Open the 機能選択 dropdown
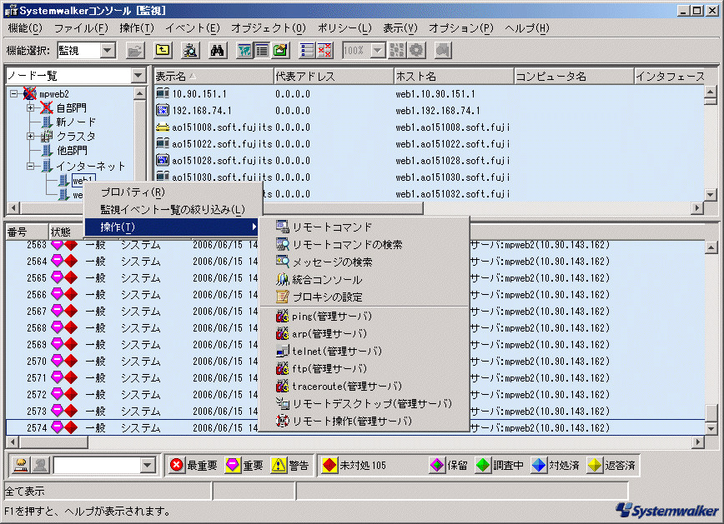 (x=108, y=50)
